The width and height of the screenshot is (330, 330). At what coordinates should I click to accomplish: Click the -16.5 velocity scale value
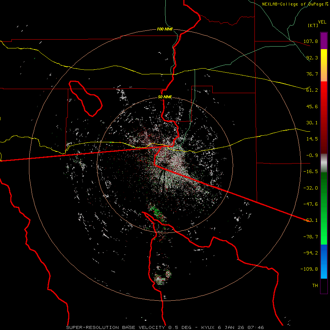(x=311, y=172)
